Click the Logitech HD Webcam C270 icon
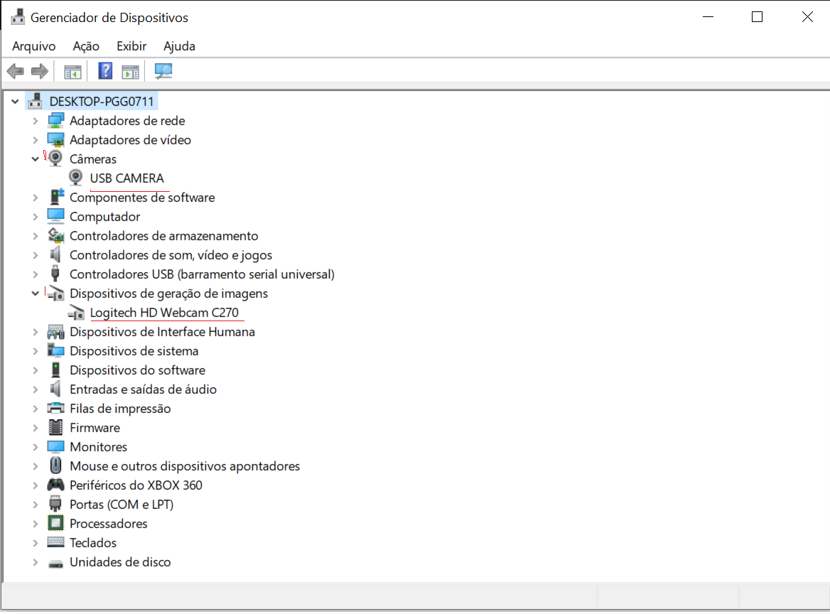The image size is (830, 614). pos(76,313)
